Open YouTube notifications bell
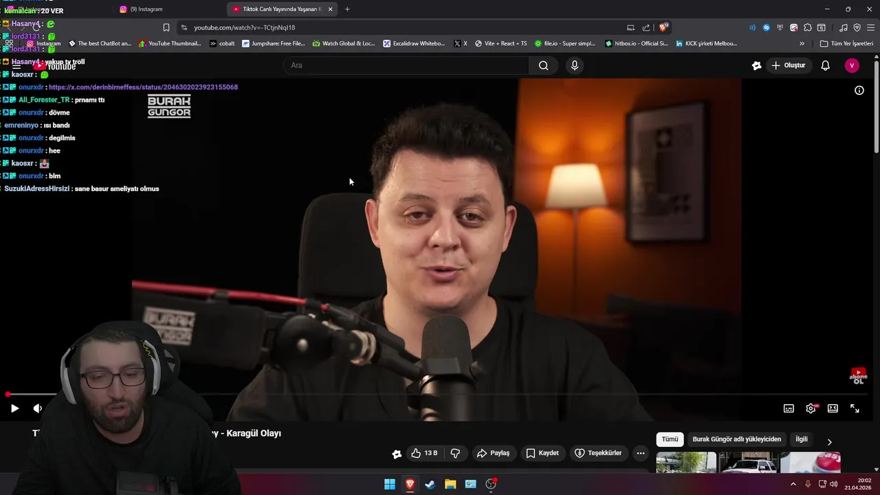The width and height of the screenshot is (880, 495). (825, 65)
